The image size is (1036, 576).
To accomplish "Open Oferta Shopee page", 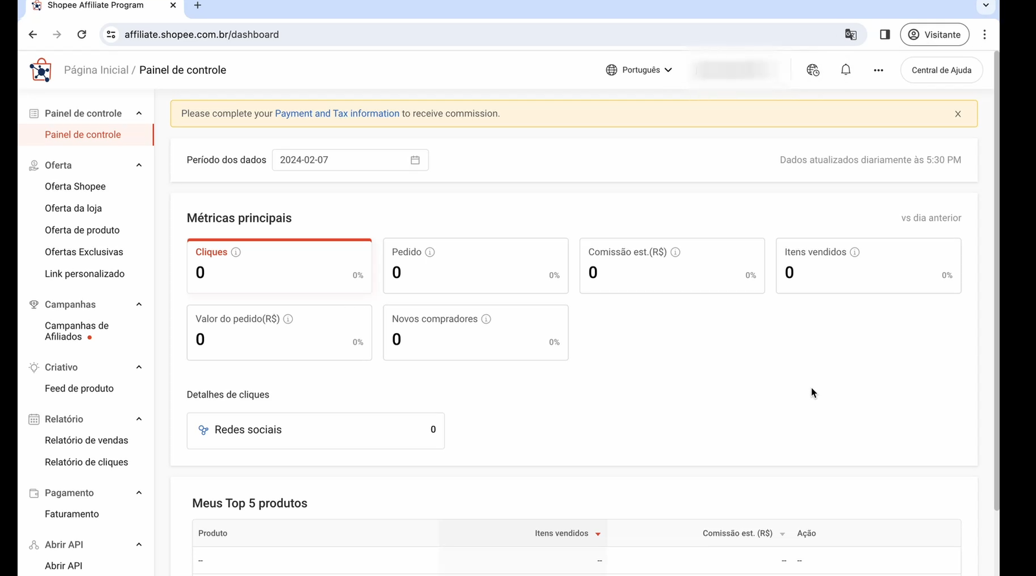I will (x=75, y=187).
